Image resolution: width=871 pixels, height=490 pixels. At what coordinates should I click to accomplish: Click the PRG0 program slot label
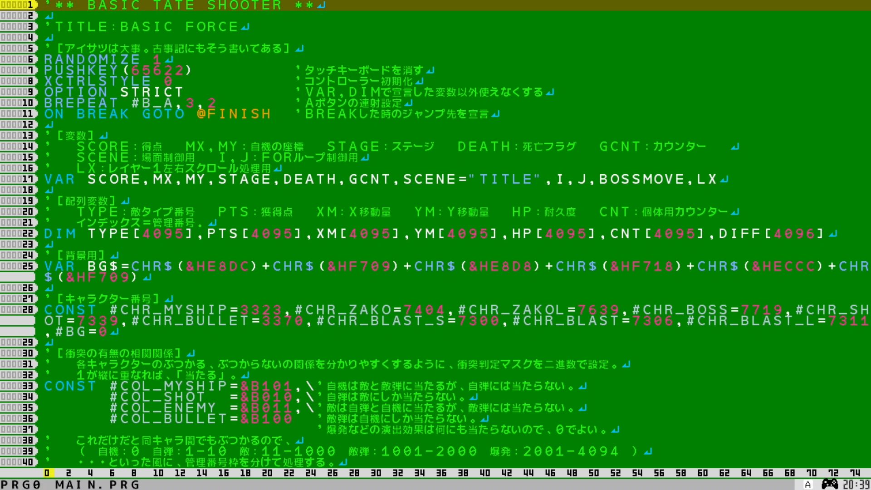(x=21, y=485)
